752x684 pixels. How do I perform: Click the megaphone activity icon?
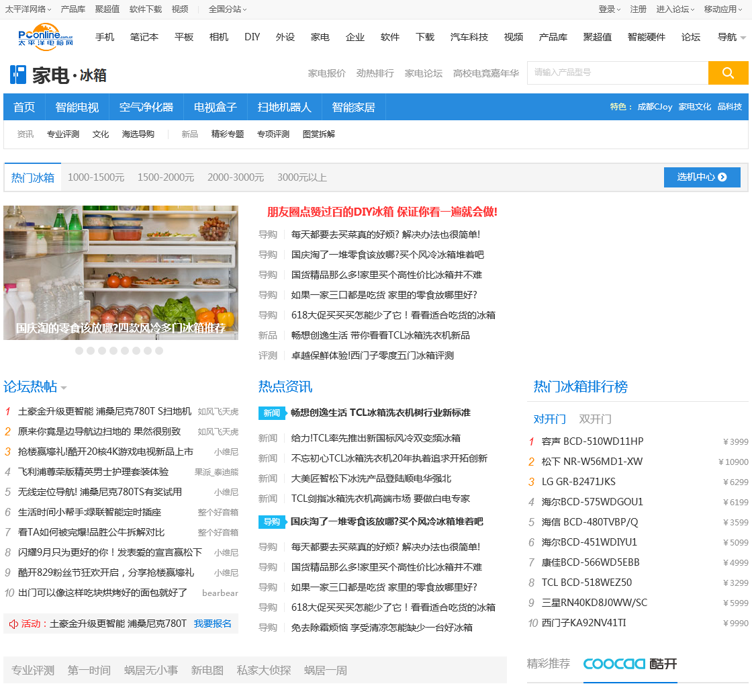point(13,624)
